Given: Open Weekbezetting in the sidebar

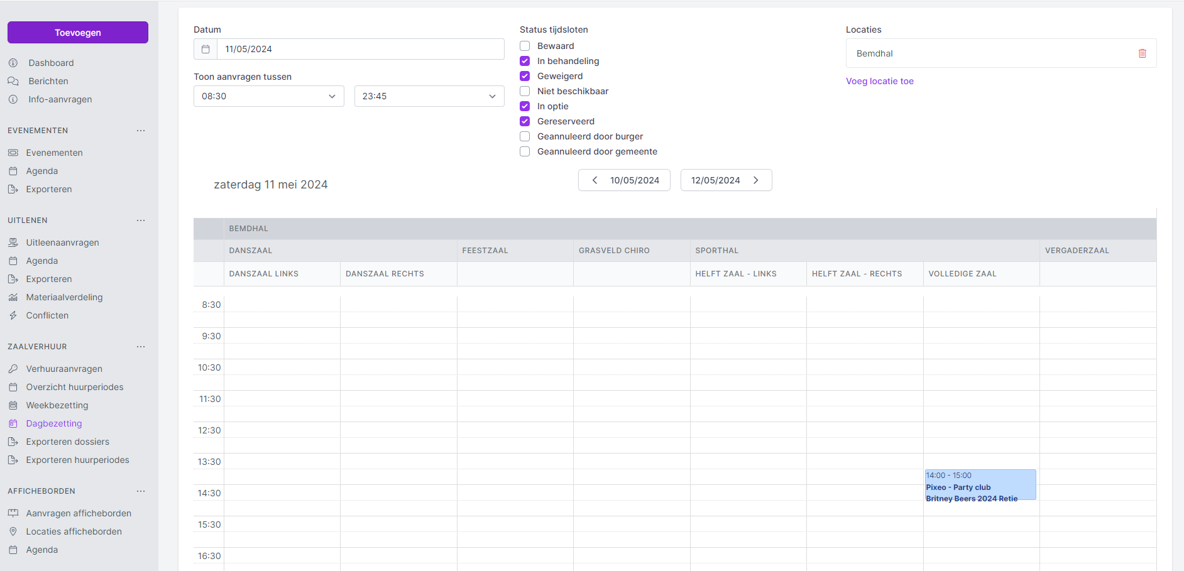Looking at the screenshot, I should click(57, 405).
